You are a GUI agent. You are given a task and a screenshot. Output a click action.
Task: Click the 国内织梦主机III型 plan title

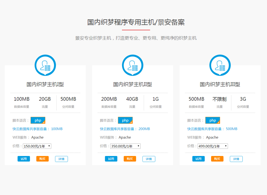coord(220,84)
